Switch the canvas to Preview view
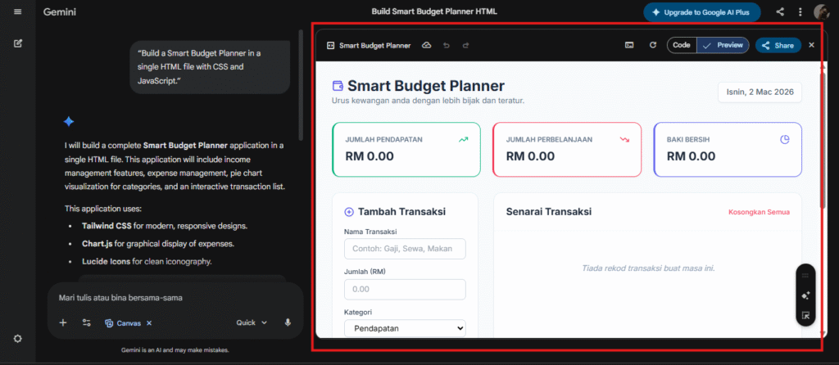Image resolution: width=839 pixels, height=365 pixels. 723,45
